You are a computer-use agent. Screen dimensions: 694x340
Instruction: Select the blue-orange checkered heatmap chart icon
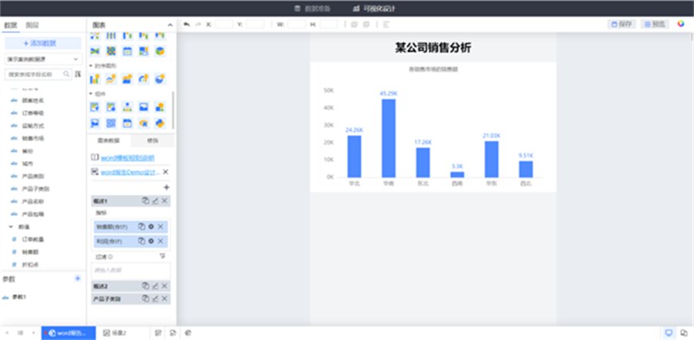pos(111,52)
